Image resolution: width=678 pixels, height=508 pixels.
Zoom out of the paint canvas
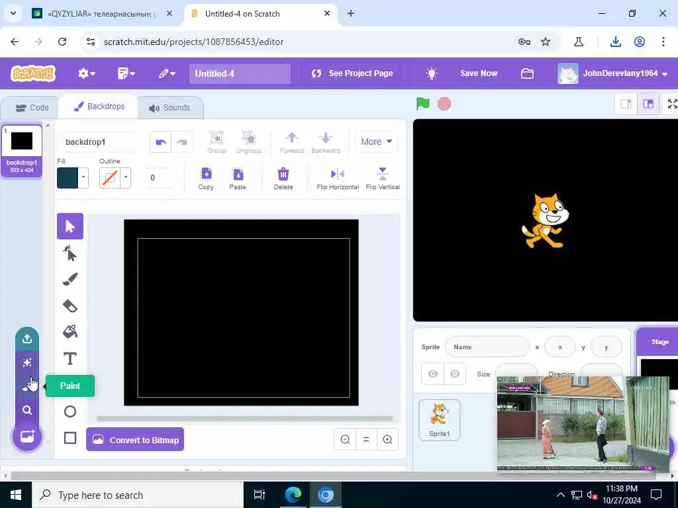point(345,439)
